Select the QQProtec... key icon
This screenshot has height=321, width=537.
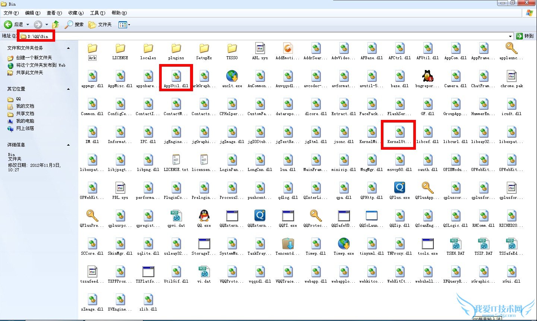point(316,216)
